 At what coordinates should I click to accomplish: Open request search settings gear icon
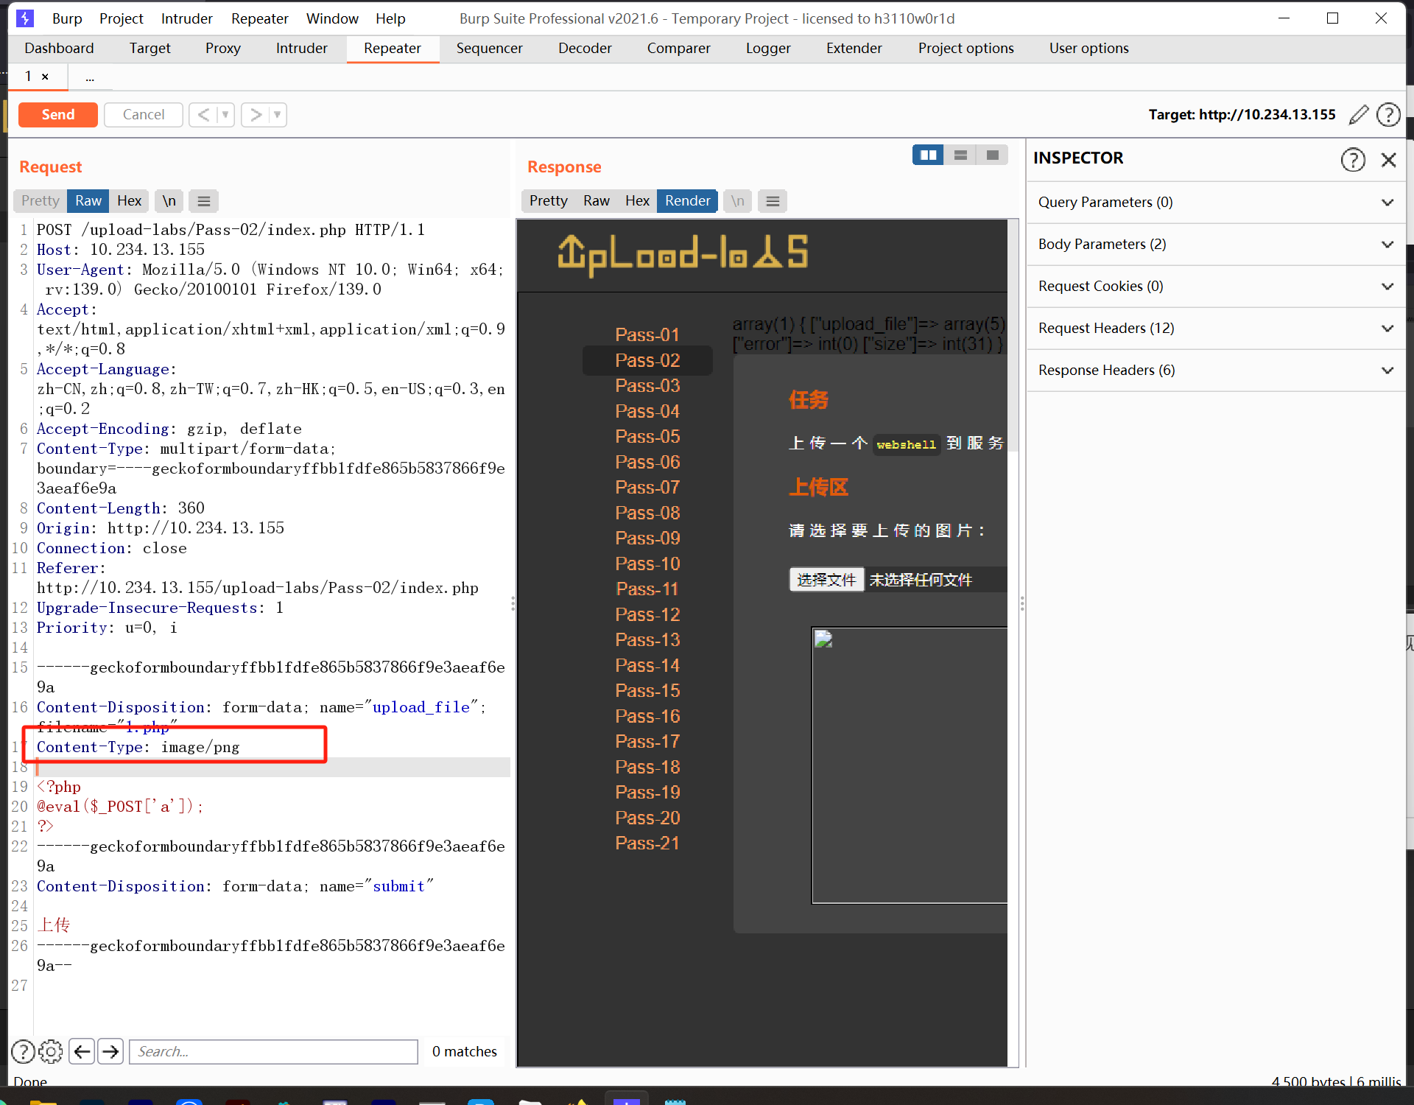[51, 1051]
